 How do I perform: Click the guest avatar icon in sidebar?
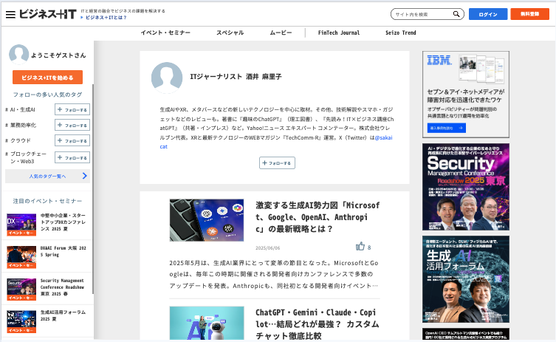(x=18, y=54)
